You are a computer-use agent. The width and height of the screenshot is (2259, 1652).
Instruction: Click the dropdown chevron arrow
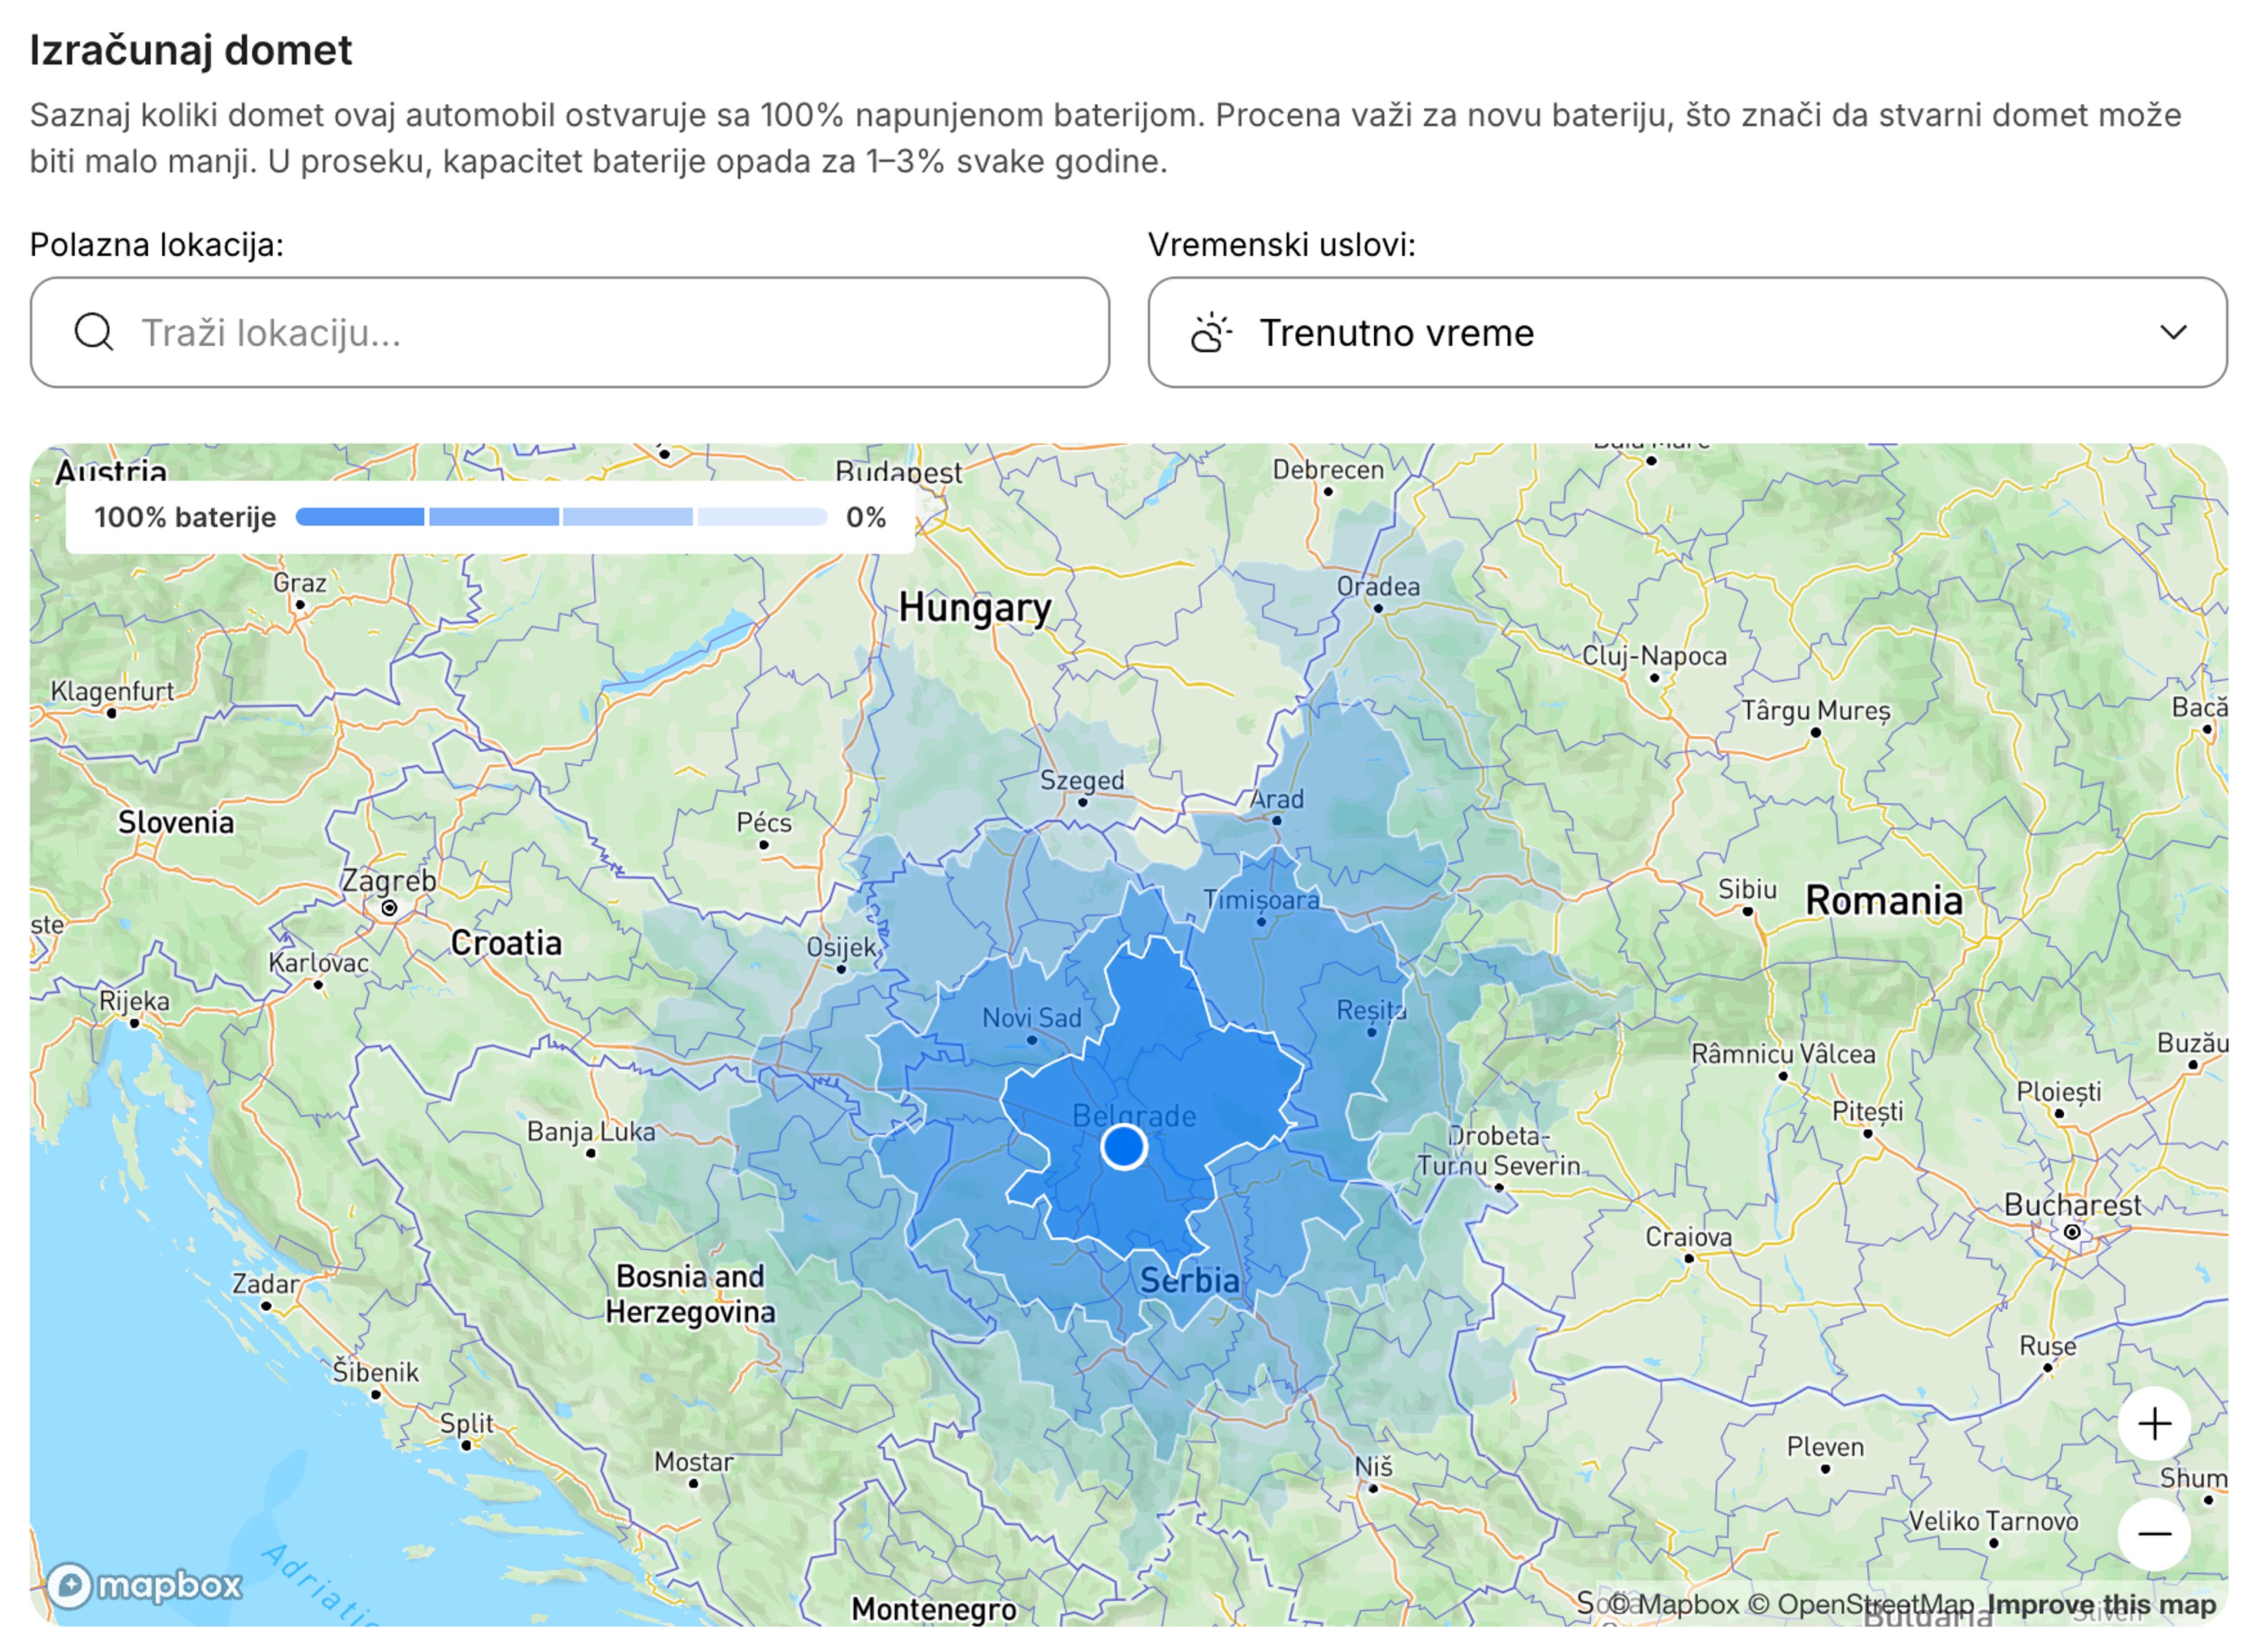pos(2173,332)
